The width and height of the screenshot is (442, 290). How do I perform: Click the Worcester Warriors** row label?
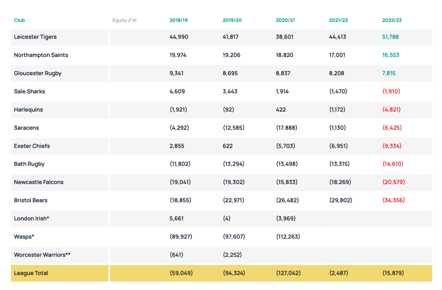pos(42,255)
